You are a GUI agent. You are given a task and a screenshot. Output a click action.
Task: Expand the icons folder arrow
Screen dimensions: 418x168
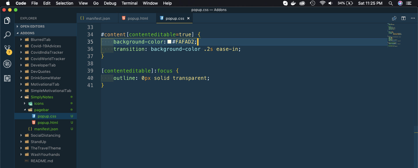coord(25,103)
